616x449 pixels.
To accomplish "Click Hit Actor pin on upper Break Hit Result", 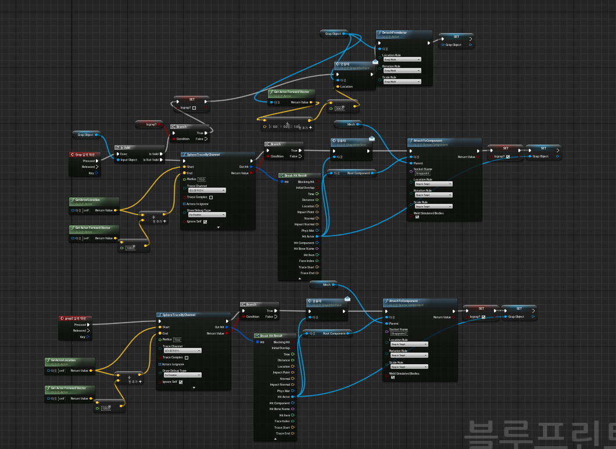I will point(317,236).
